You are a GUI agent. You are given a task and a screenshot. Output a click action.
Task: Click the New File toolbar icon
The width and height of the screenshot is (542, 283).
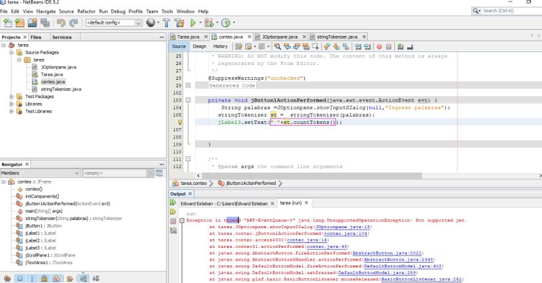click(7, 23)
